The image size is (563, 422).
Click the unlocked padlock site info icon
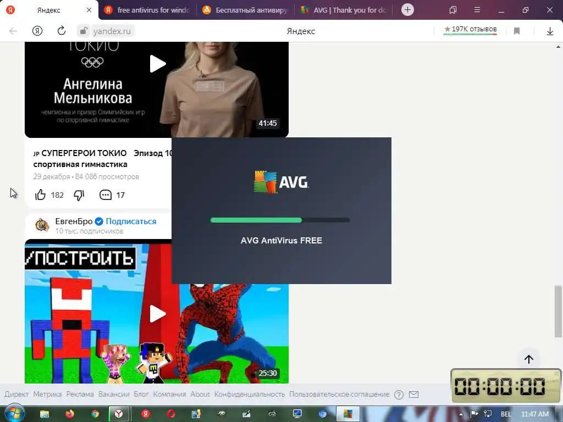coord(83,31)
